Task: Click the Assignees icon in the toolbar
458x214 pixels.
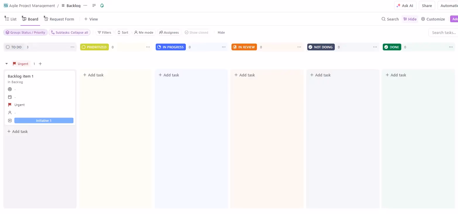Action: click(x=161, y=32)
